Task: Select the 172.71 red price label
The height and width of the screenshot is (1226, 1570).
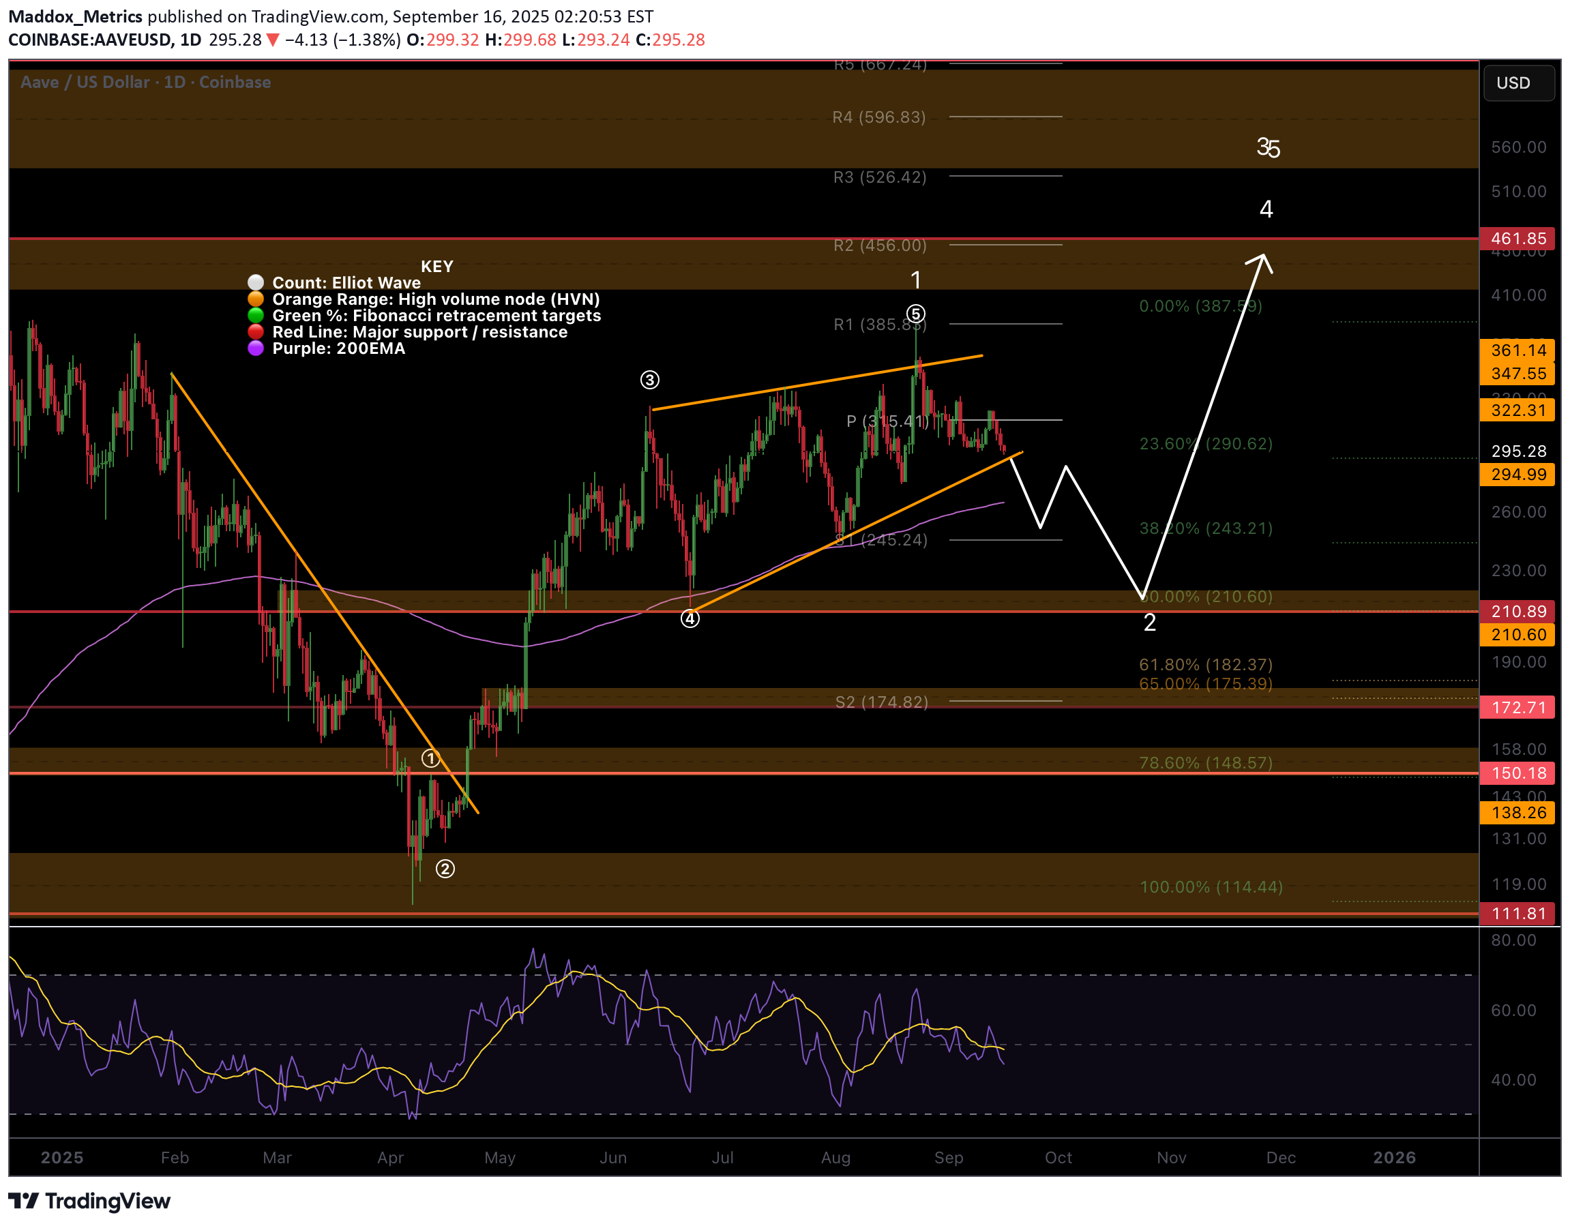Action: point(1517,707)
